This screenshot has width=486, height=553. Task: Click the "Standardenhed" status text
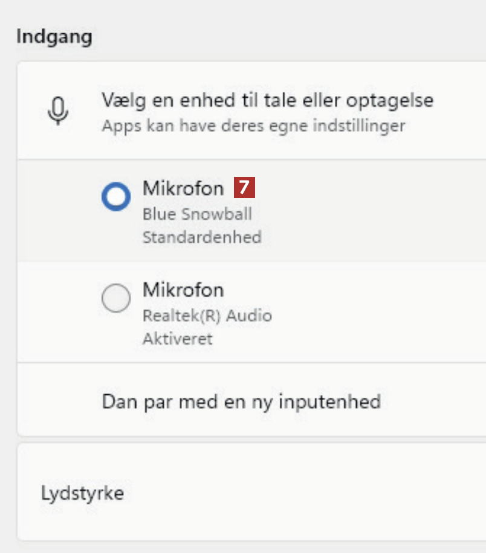tap(202, 237)
